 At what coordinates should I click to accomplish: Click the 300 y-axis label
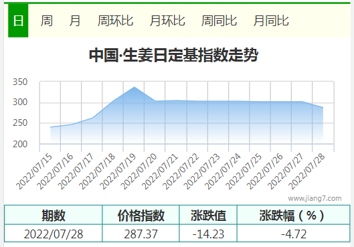pos(20,102)
